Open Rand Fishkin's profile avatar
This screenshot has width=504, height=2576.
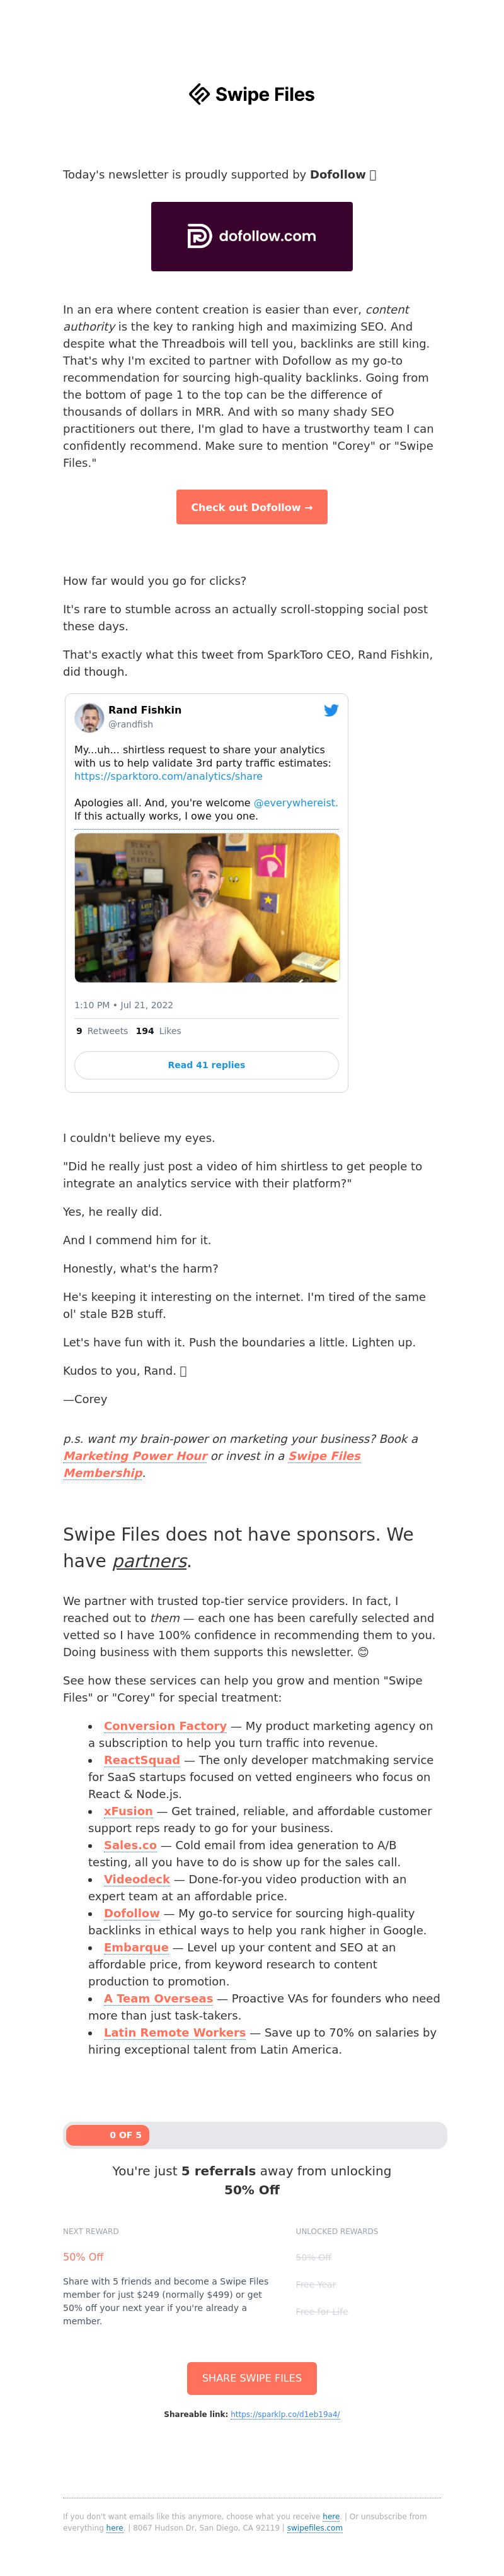point(89,717)
